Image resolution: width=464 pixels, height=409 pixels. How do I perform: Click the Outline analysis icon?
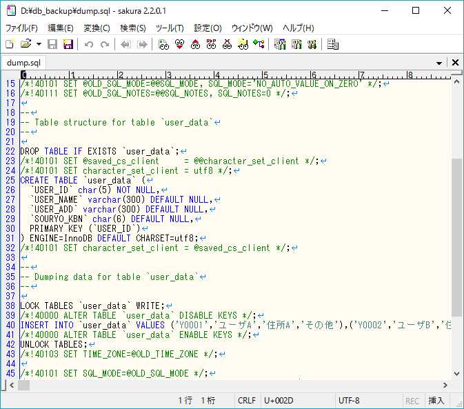coord(259,44)
